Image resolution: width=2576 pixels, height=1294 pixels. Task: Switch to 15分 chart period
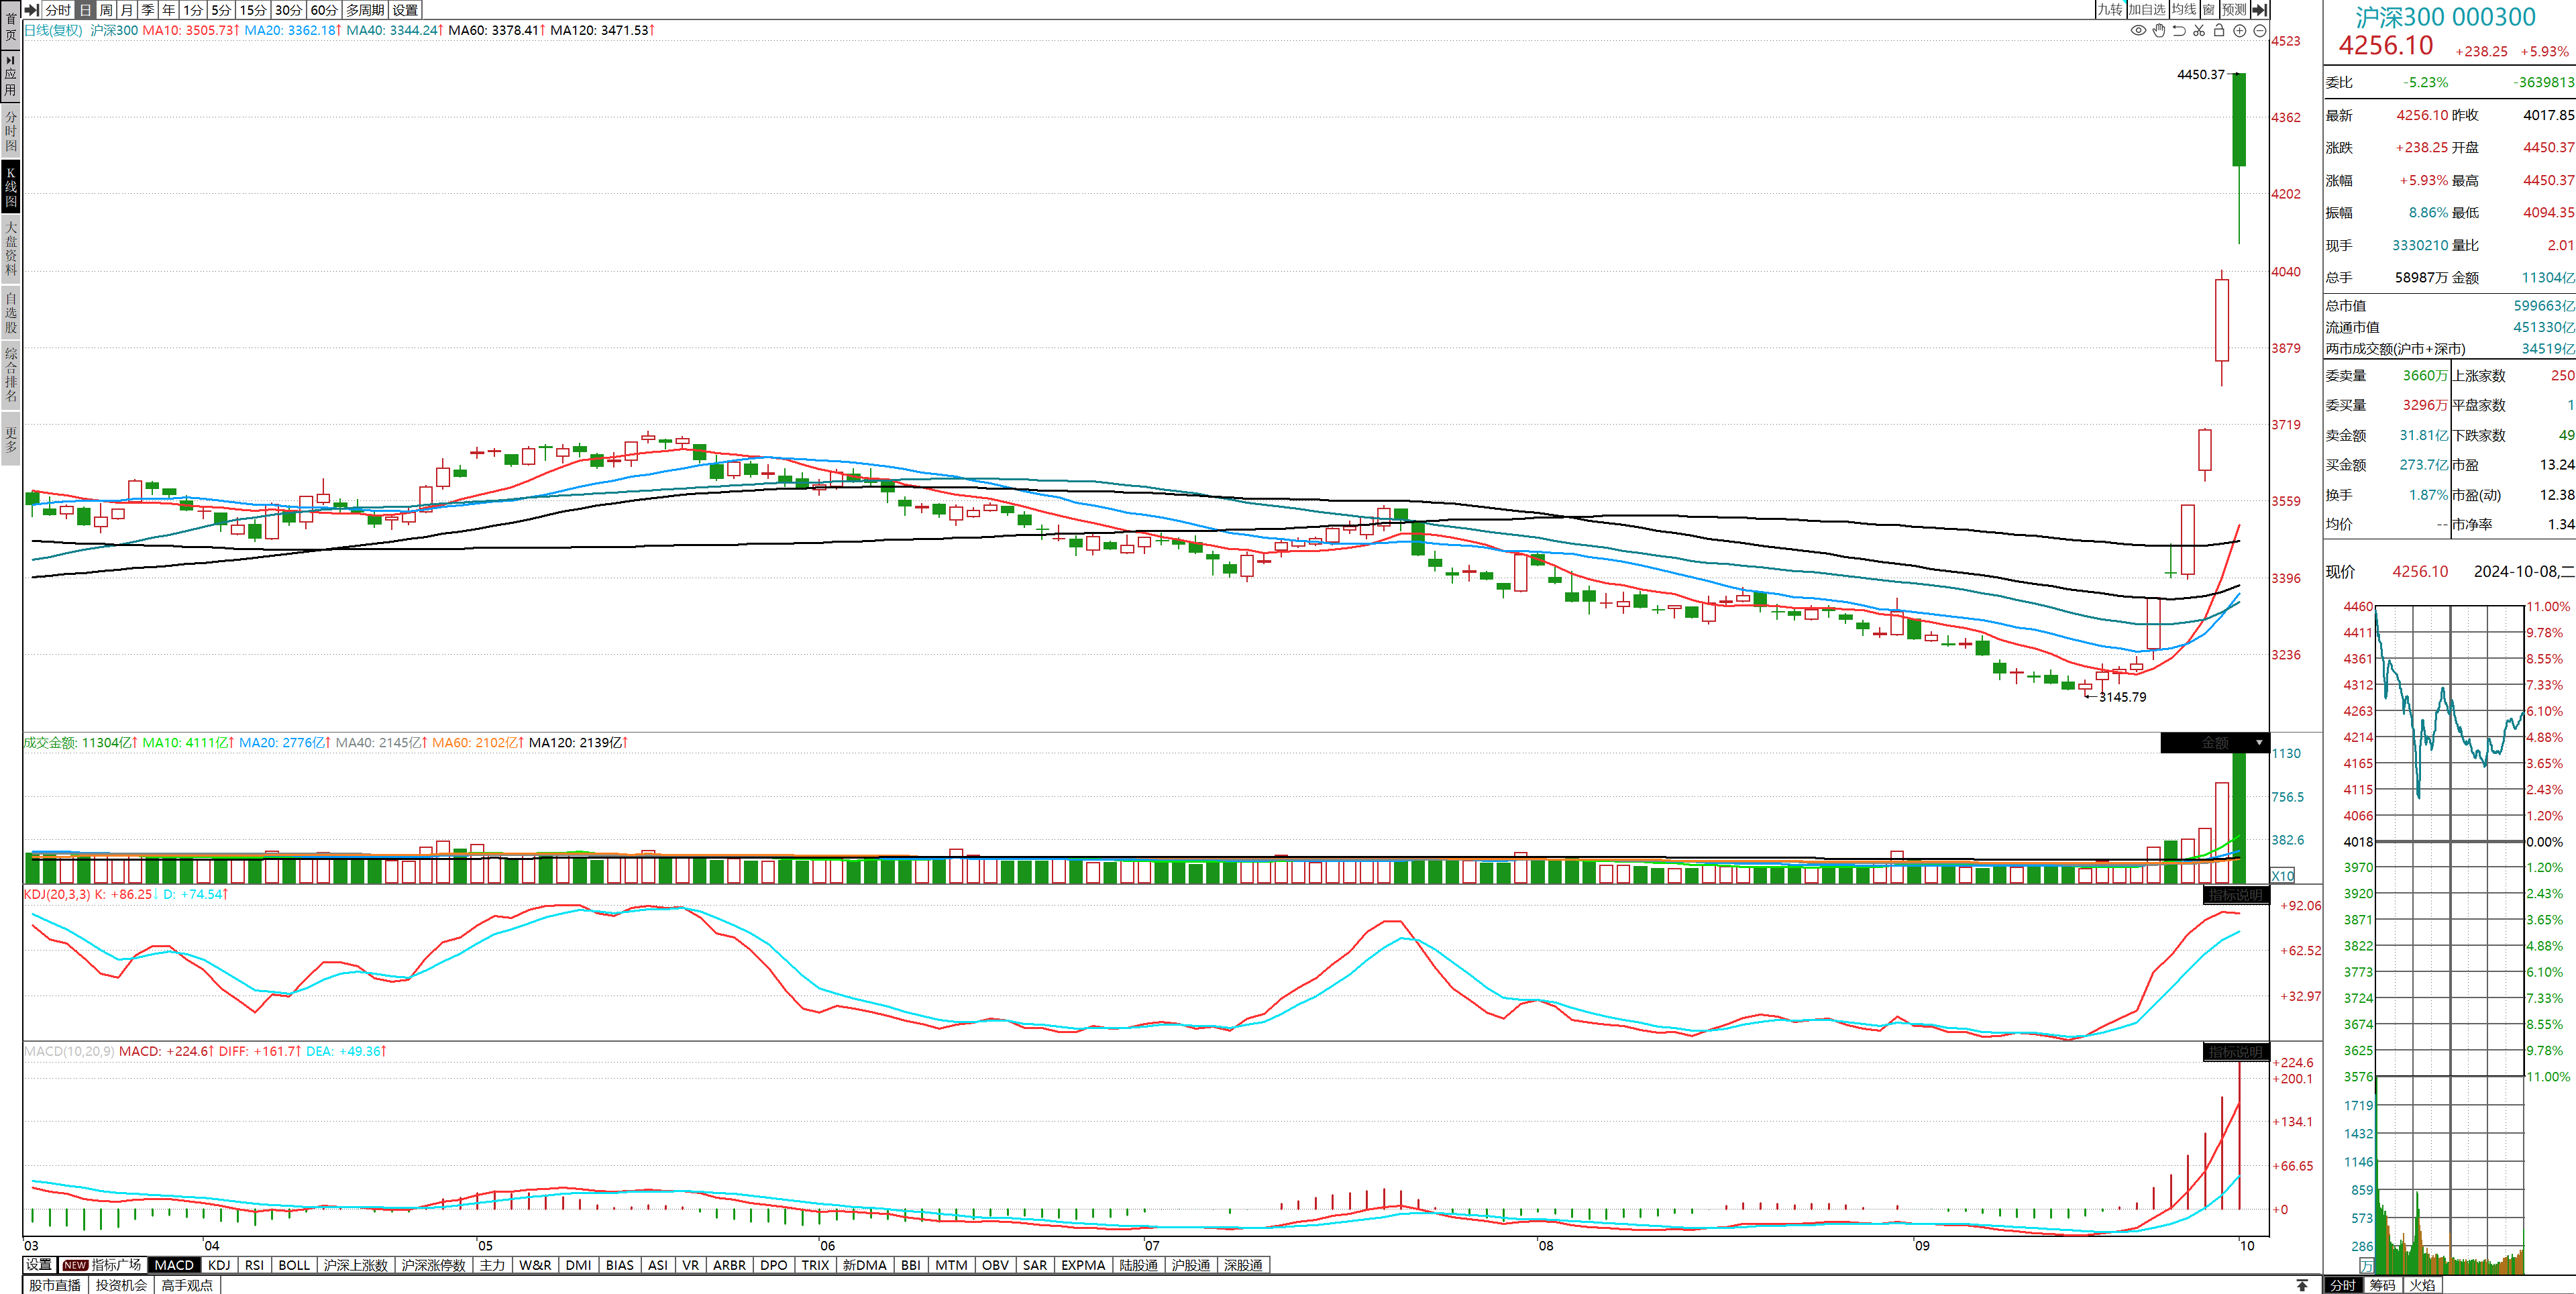(253, 9)
